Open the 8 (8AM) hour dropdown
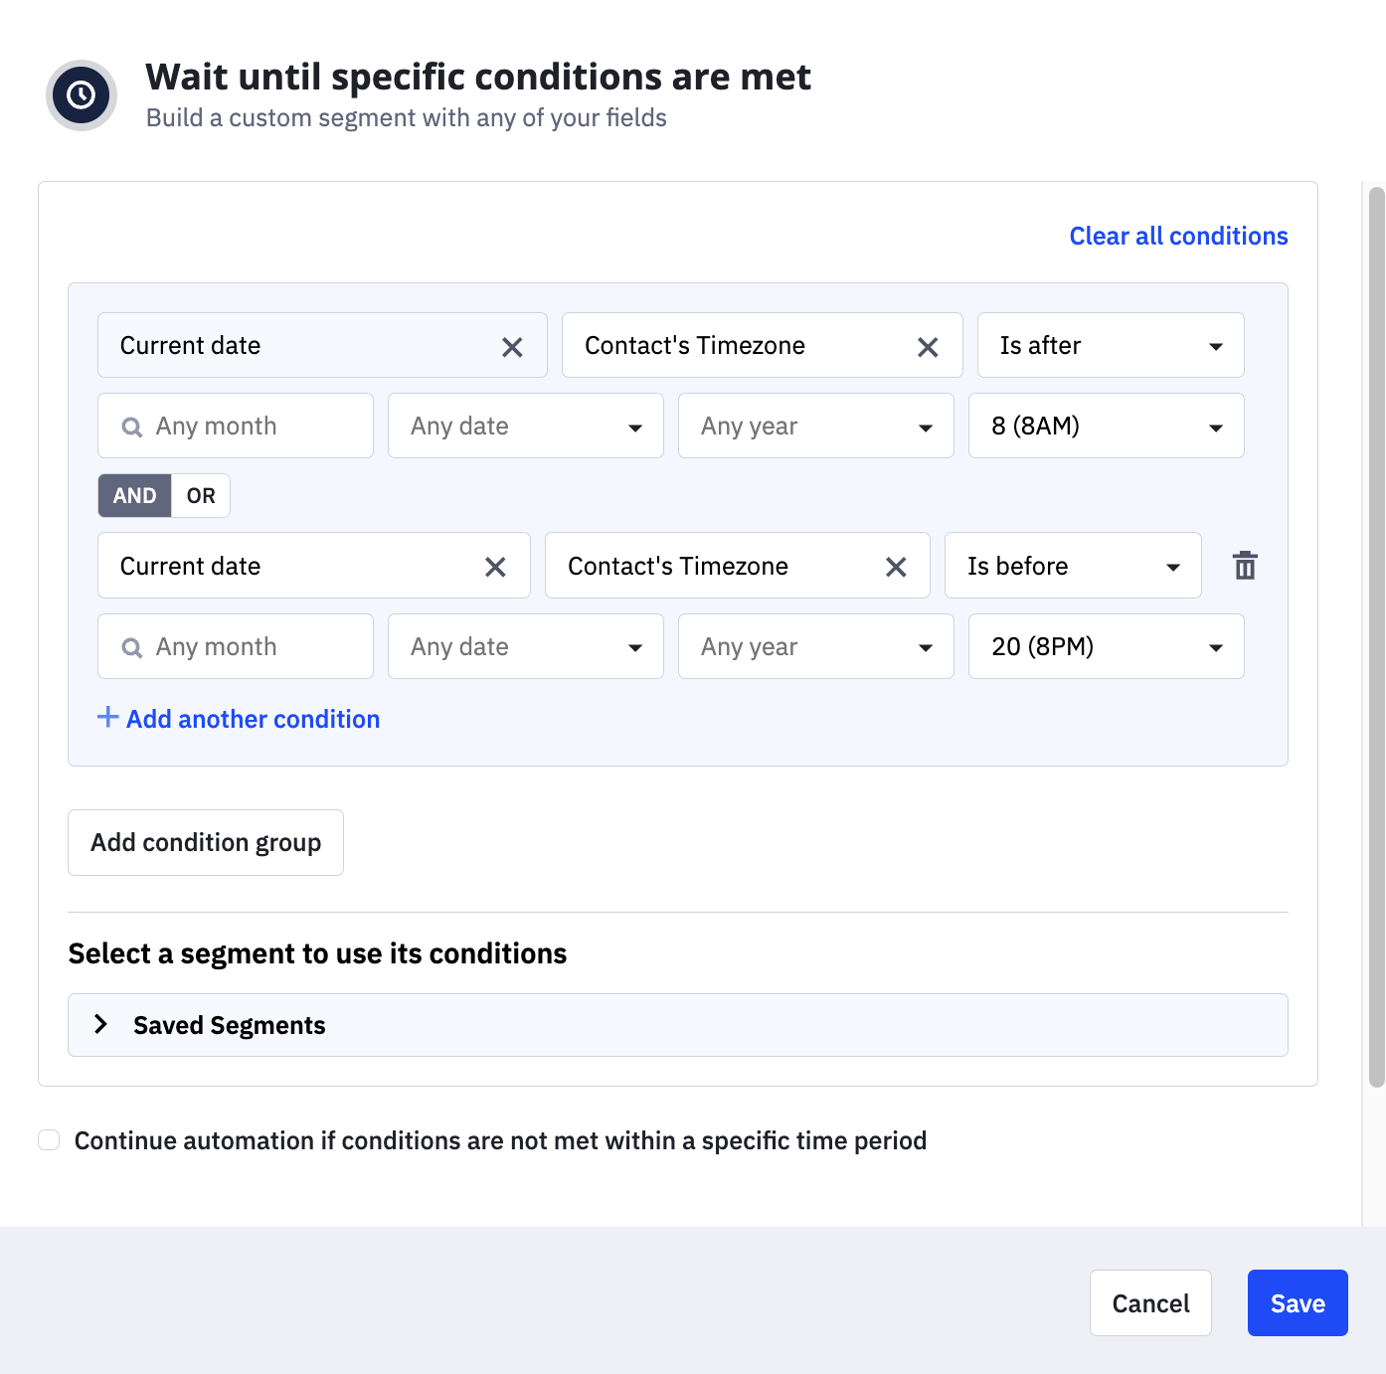 click(x=1106, y=427)
